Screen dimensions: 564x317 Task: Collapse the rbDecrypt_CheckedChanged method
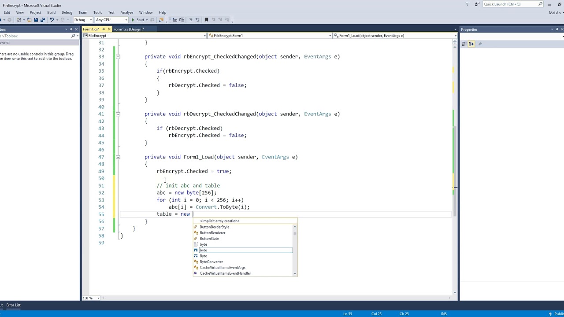coord(118,114)
